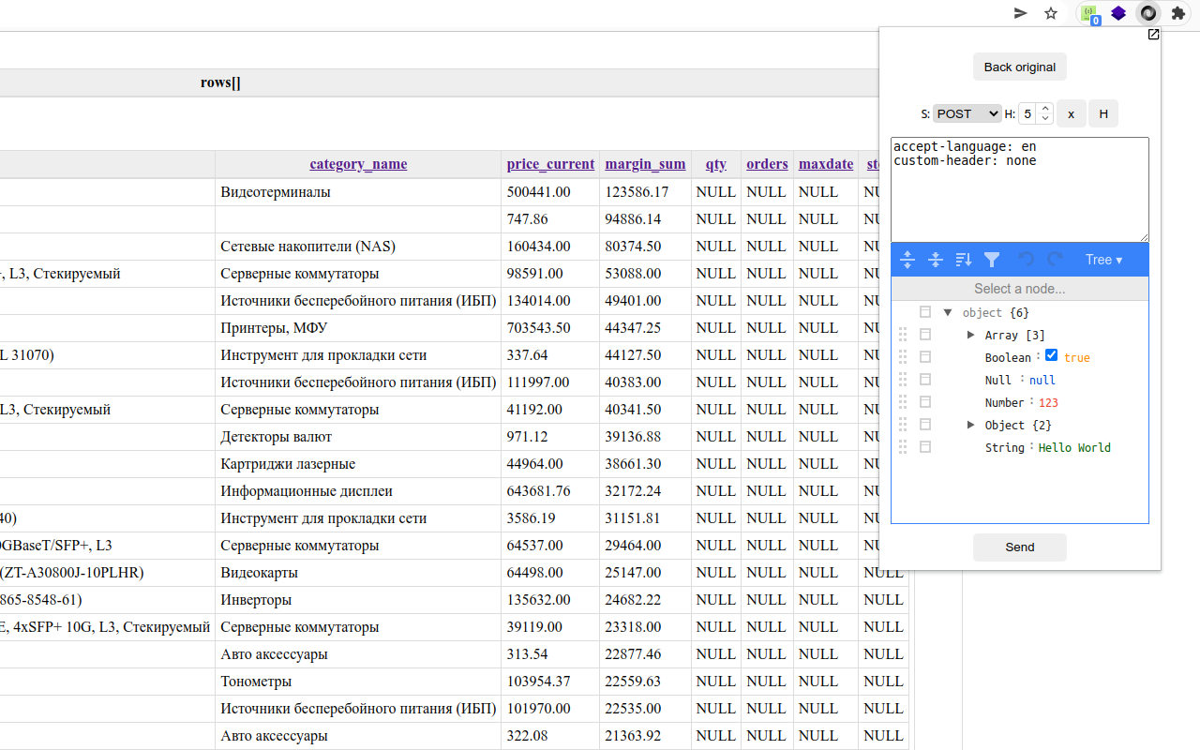
Task: Undo last action in JSON editor
Action: click(x=1027, y=260)
